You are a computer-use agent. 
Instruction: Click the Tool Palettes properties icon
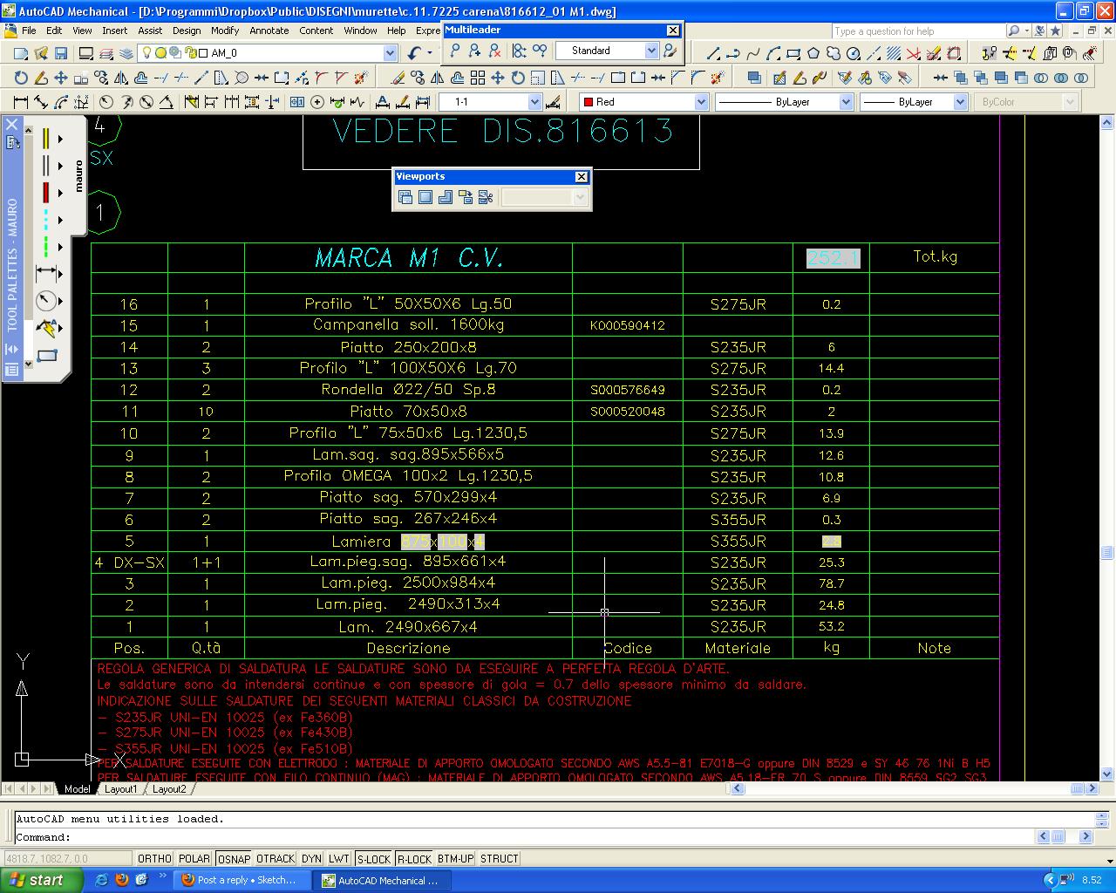12,370
